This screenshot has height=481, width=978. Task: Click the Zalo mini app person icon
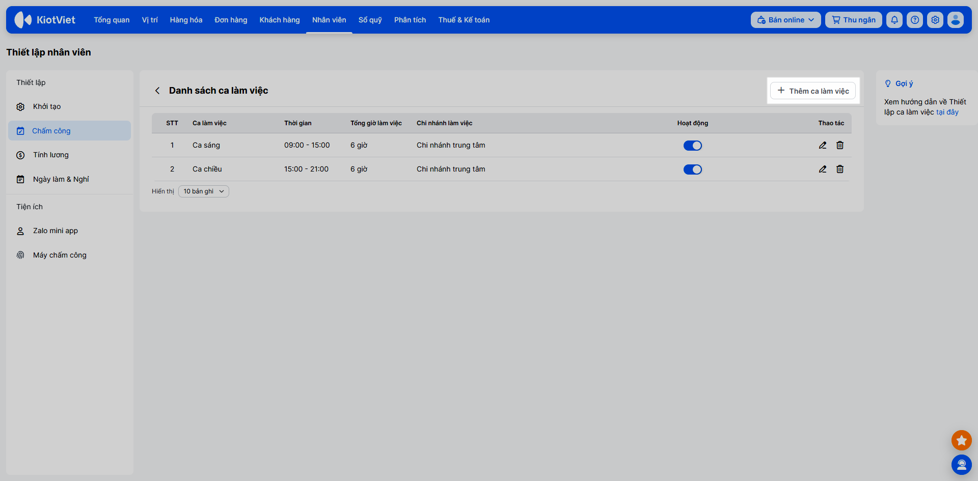click(x=20, y=231)
